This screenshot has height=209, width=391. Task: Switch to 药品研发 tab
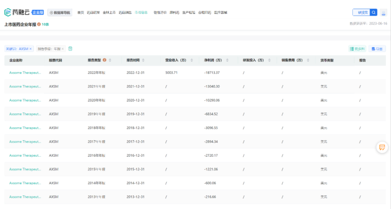[93, 13]
